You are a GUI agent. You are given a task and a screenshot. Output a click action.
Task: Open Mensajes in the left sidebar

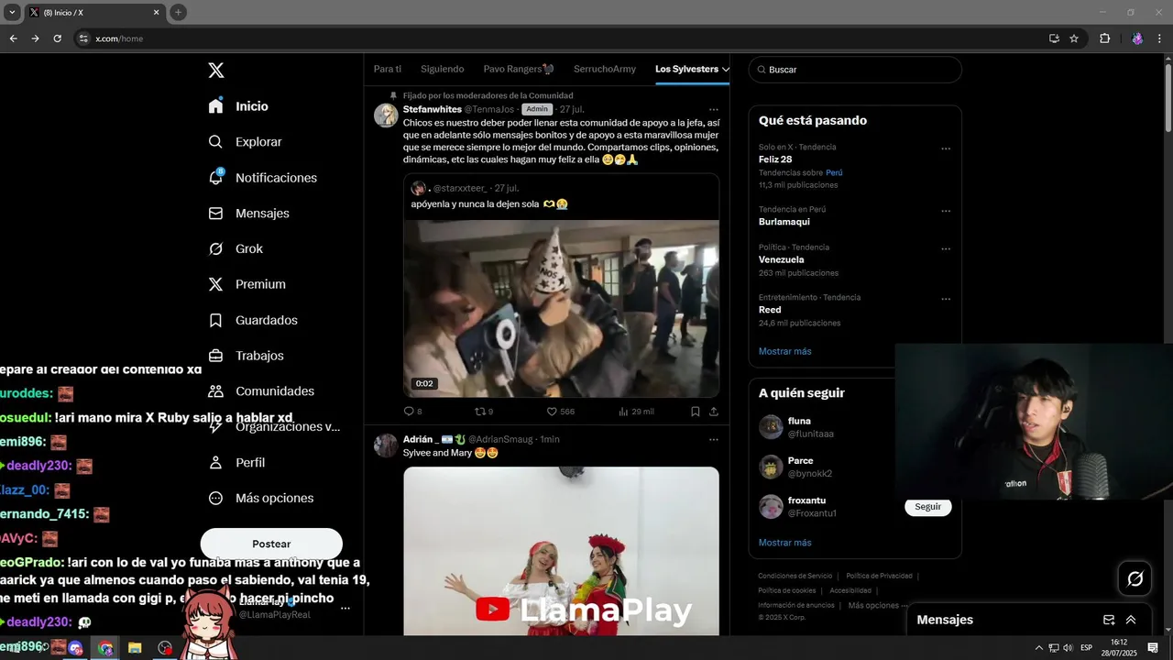click(x=248, y=214)
